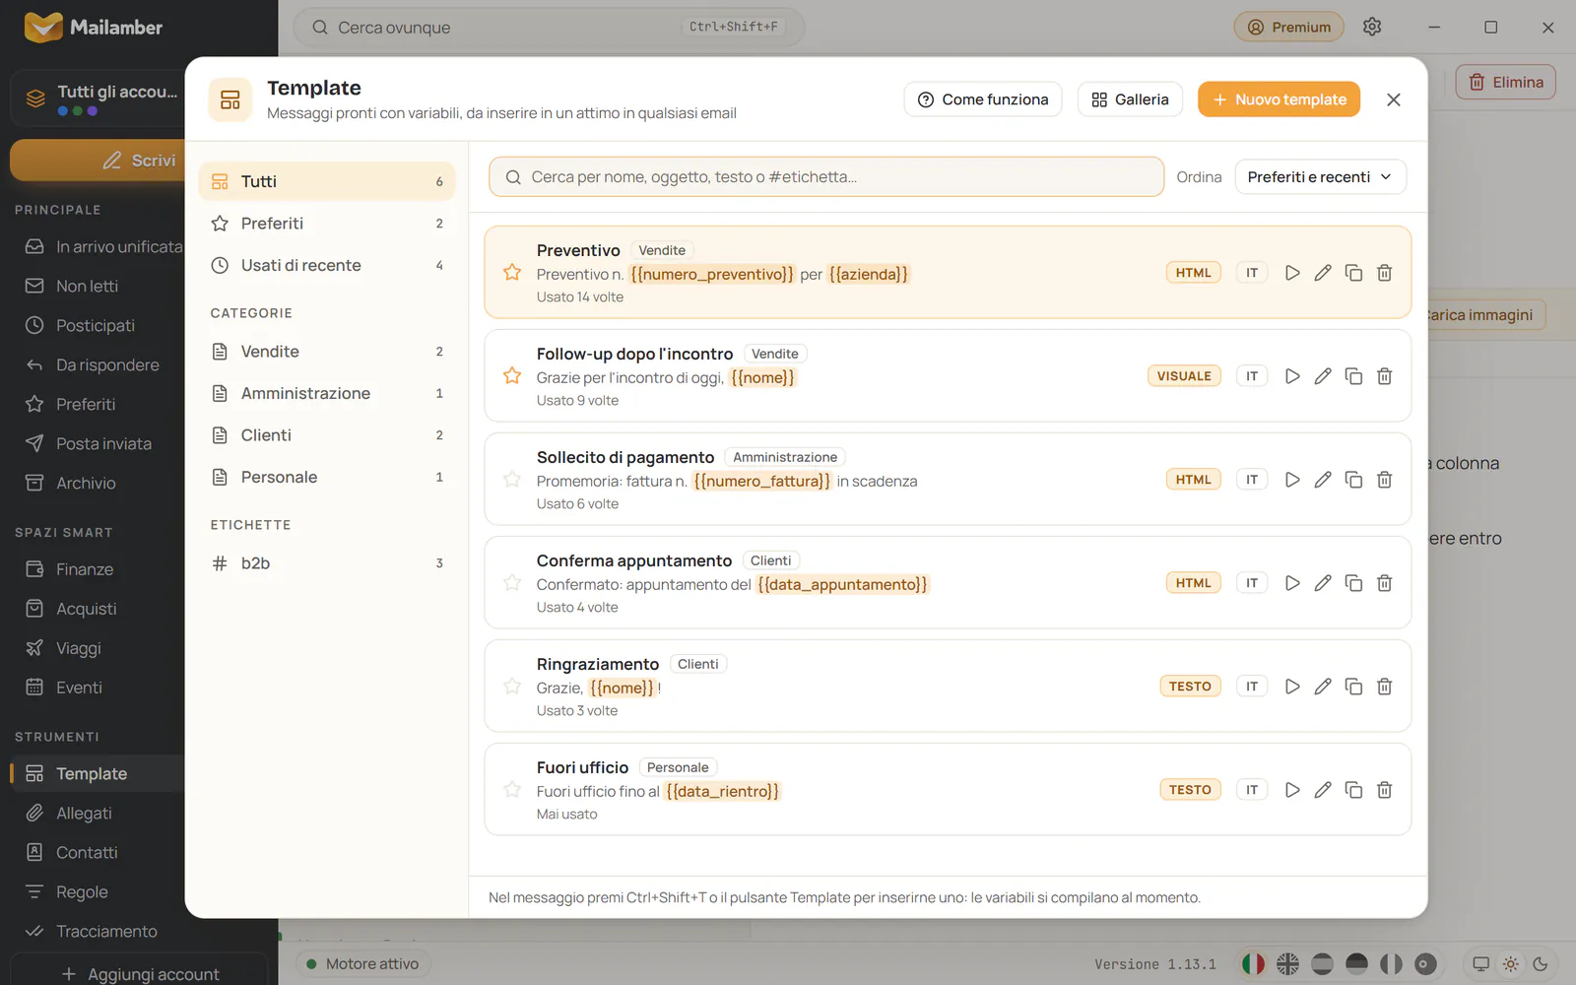Select the British flag language icon
1576x985 pixels.
point(1287,964)
